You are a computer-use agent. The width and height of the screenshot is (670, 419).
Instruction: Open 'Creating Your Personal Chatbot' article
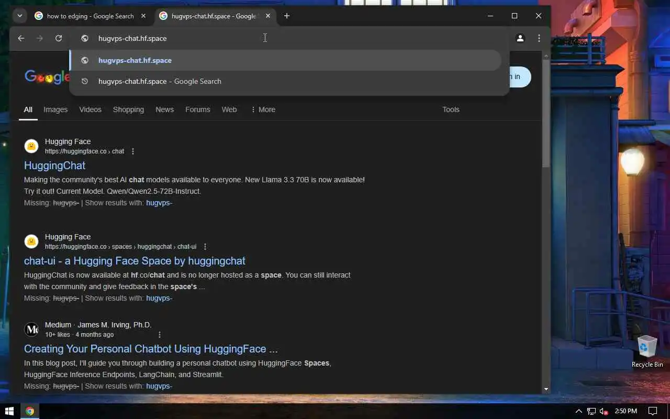point(151,349)
